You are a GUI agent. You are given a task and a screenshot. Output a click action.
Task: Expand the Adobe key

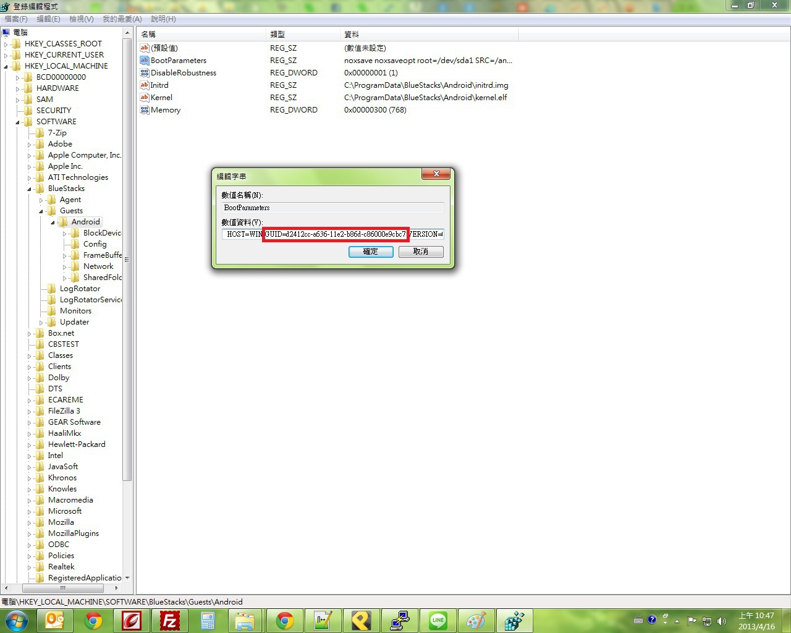[x=30, y=144]
